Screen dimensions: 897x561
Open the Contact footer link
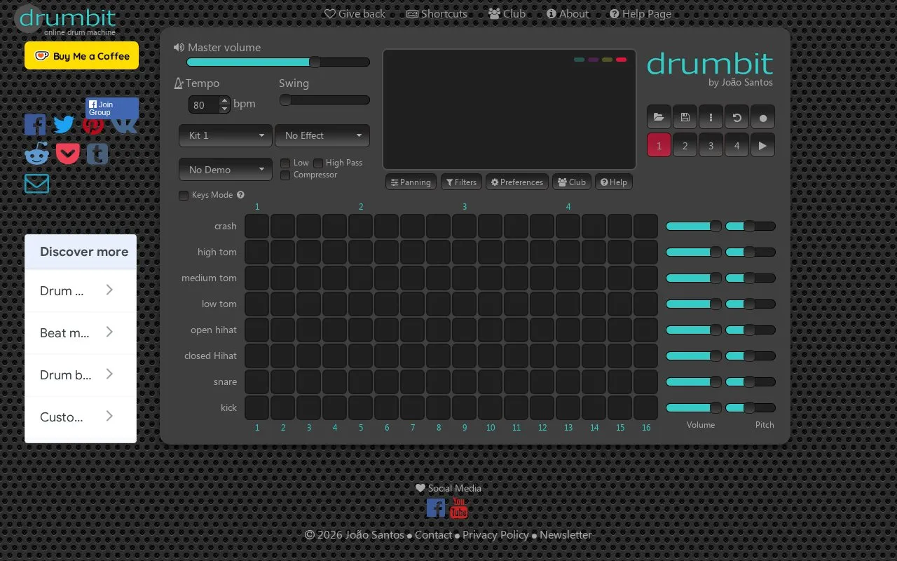tap(433, 534)
